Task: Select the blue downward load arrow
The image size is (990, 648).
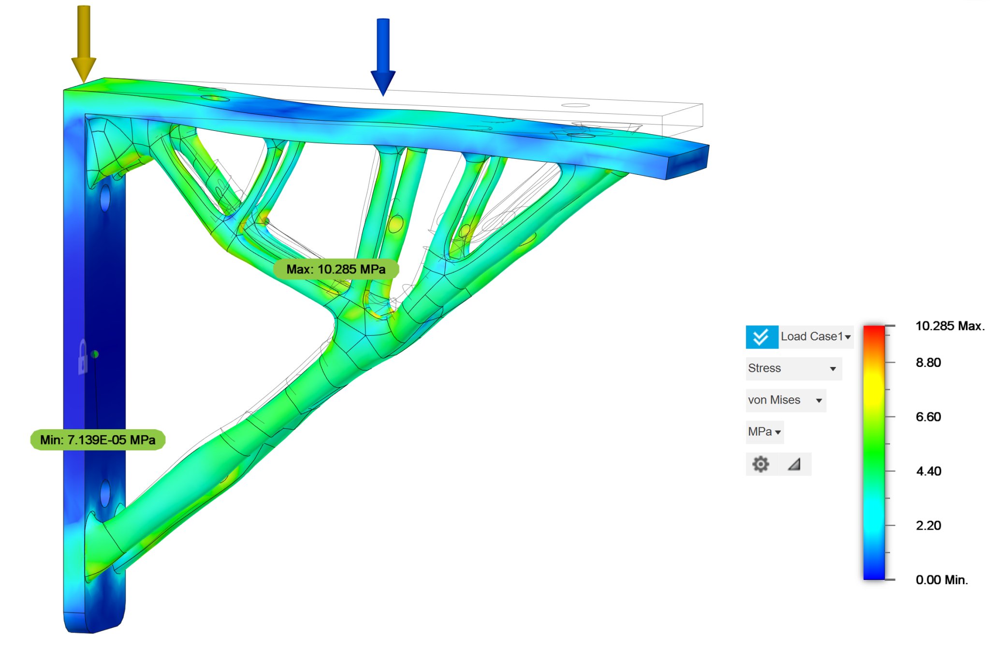Action: pyautogui.click(x=383, y=56)
